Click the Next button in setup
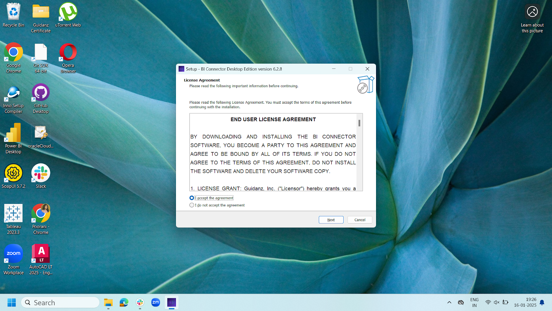The width and height of the screenshot is (552, 311). (x=331, y=220)
